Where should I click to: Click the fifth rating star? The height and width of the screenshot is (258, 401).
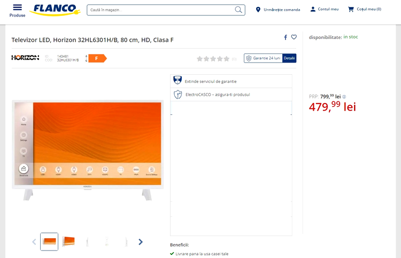[227, 59]
